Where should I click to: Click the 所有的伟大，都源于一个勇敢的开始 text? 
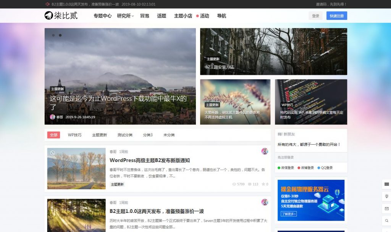[x=309, y=145]
